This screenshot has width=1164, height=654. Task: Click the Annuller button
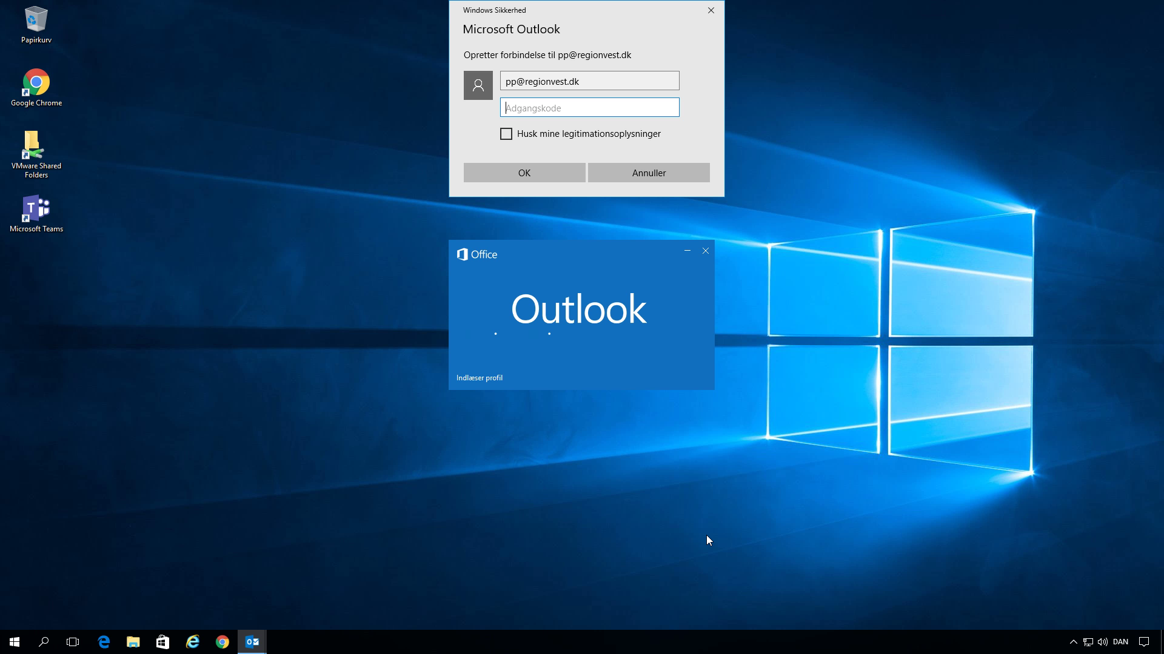click(649, 173)
